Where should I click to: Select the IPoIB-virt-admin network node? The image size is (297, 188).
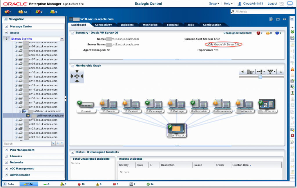point(199,106)
